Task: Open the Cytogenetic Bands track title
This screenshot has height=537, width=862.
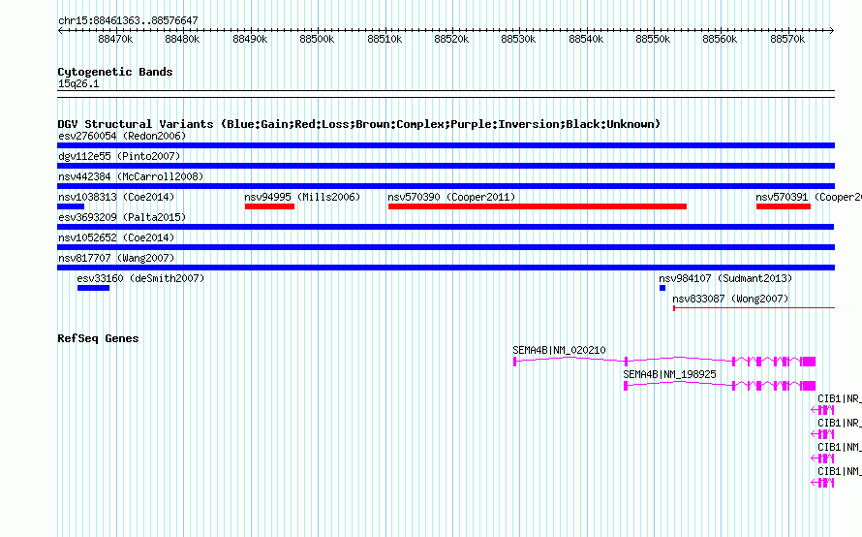Action: (115, 72)
